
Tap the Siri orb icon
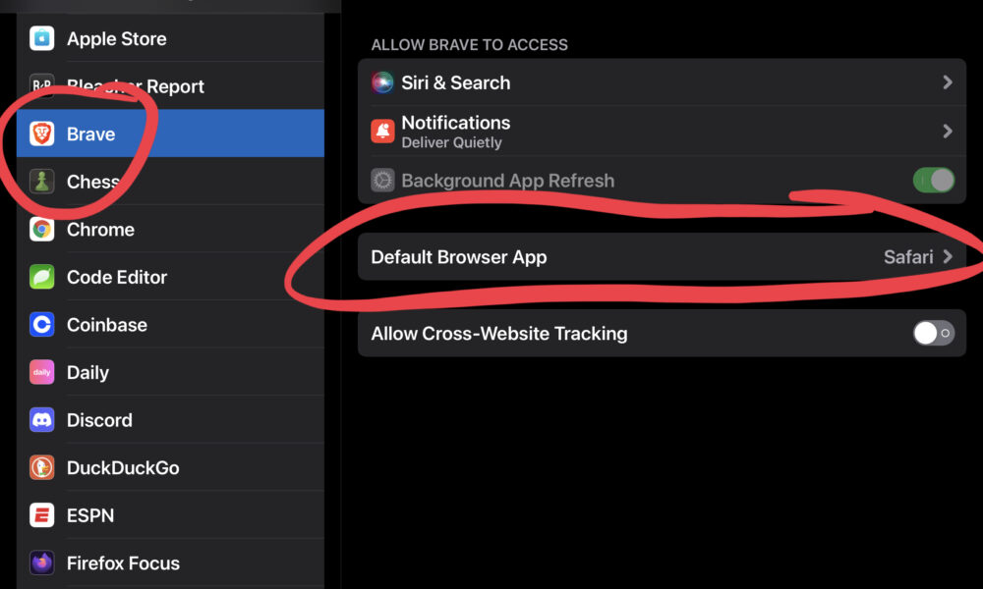[382, 82]
